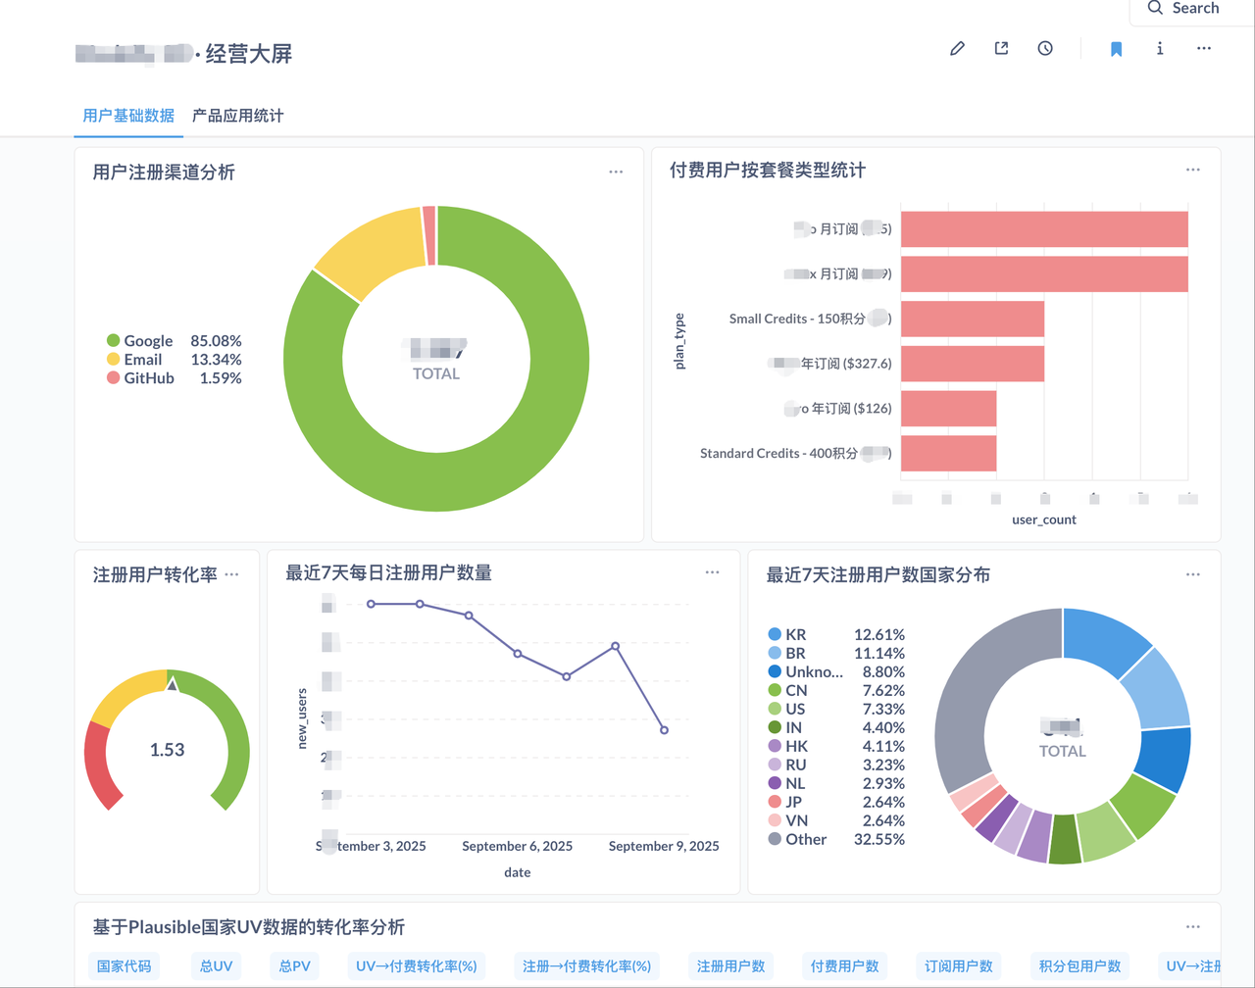Sort by the 积分包用户数 column header
The height and width of the screenshot is (988, 1255).
[x=1079, y=965]
